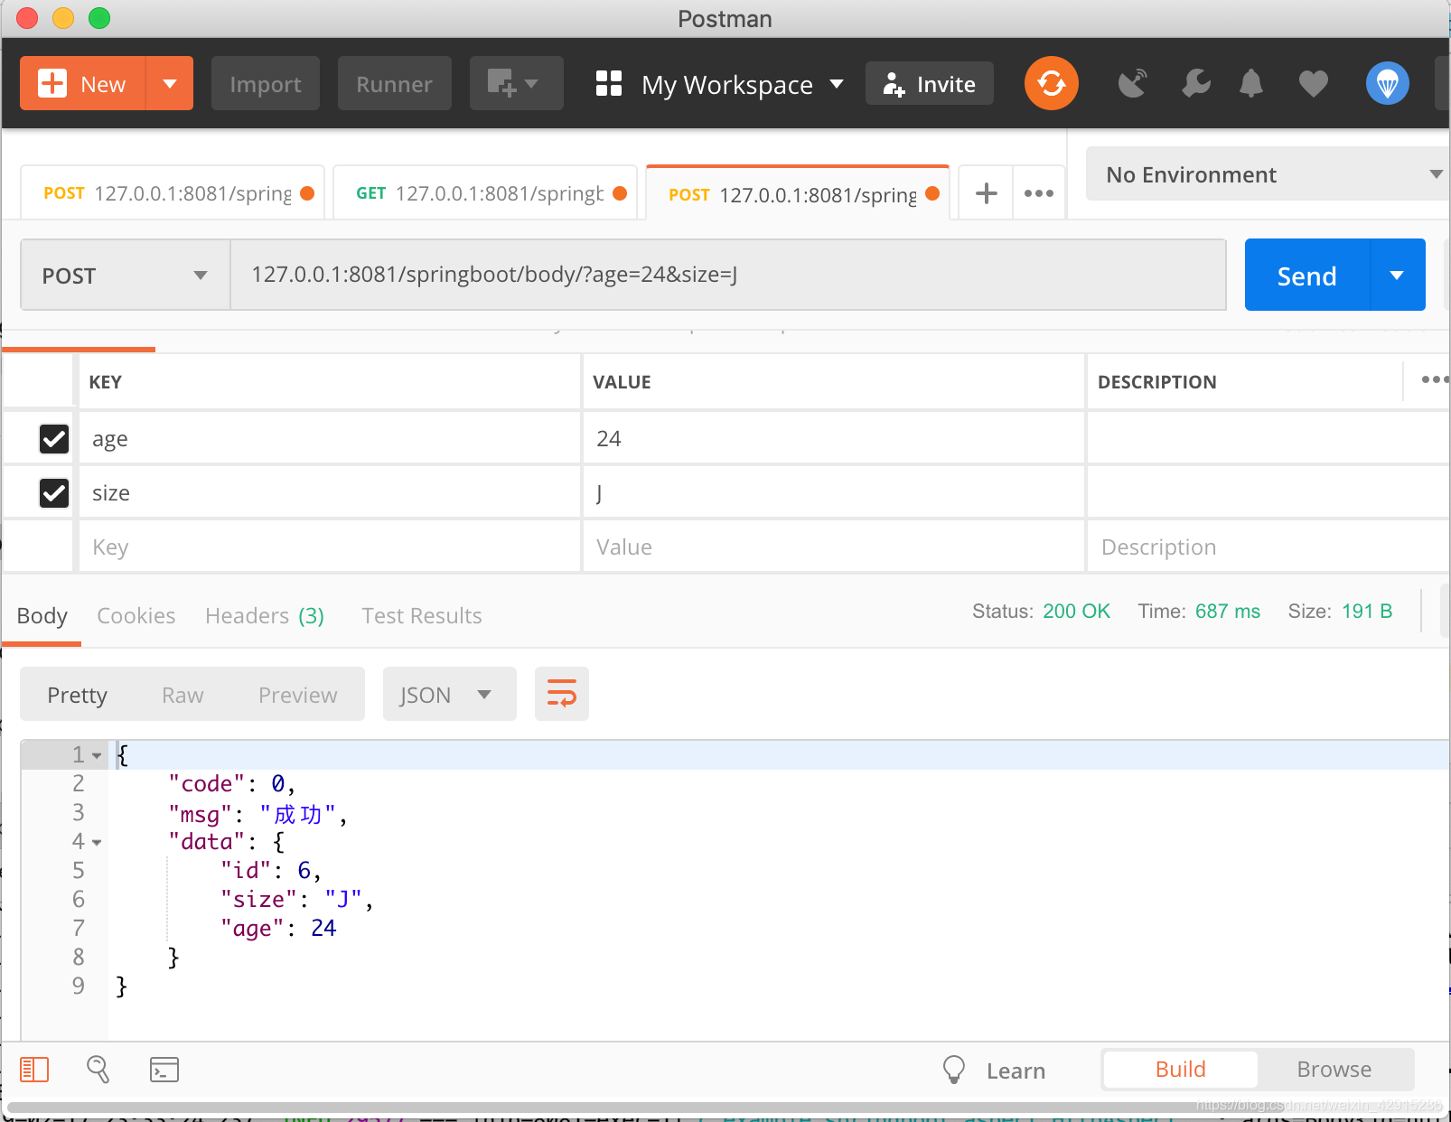Click the orange sync icon
Viewport: 1451px width, 1122px height.
coord(1051,83)
